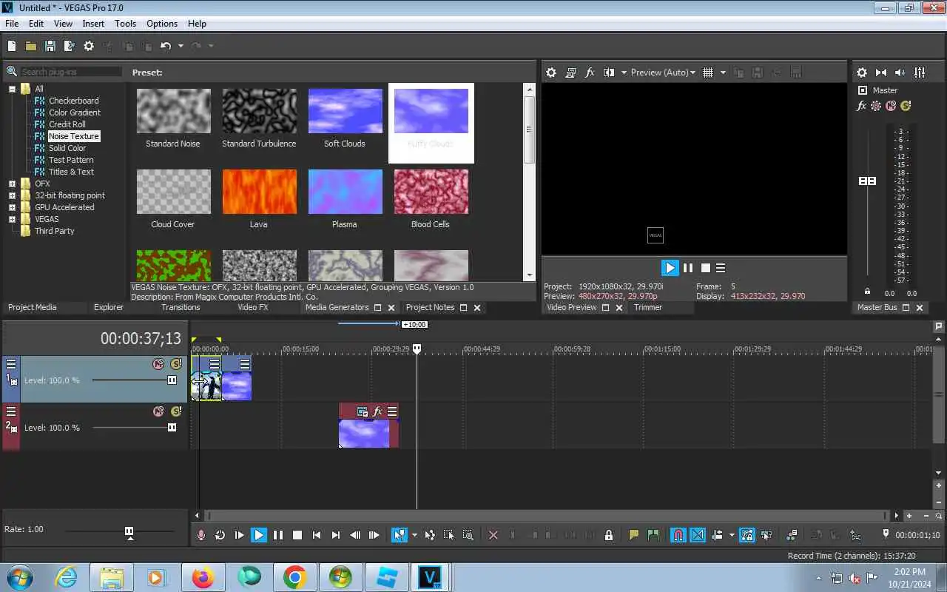The image size is (947, 592).
Task: Play the video in the preview window
Action: click(x=670, y=268)
